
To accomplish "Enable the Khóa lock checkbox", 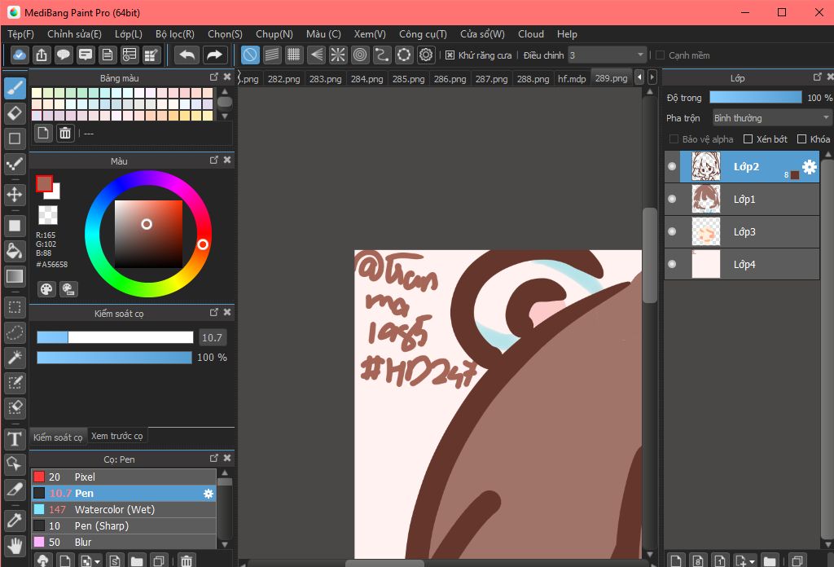I will pyautogui.click(x=802, y=139).
